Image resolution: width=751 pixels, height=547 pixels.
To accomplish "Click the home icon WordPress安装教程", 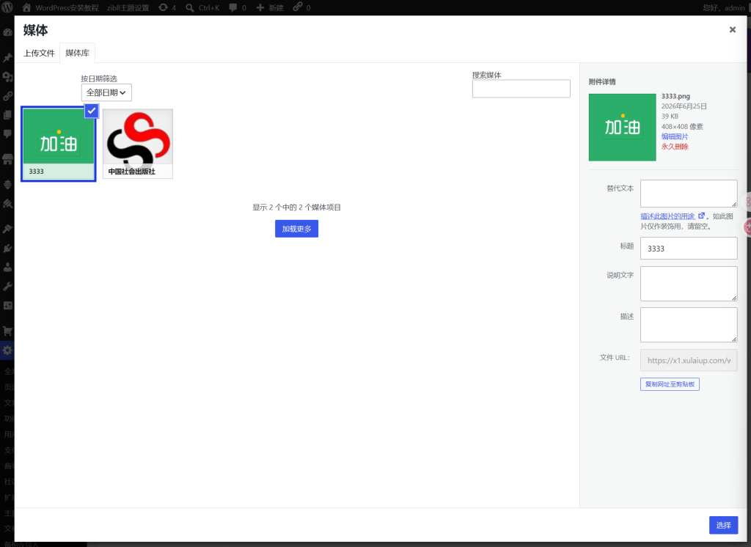I will point(27,7).
